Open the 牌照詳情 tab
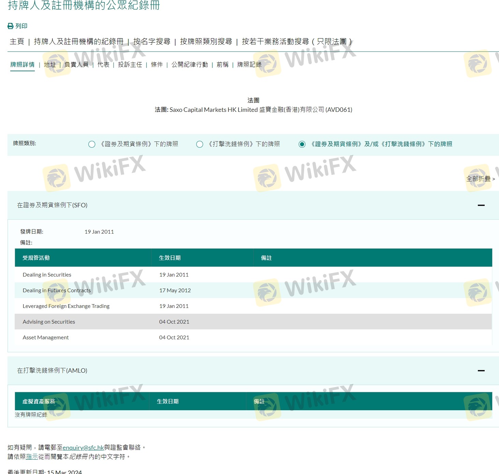 point(23,64)
